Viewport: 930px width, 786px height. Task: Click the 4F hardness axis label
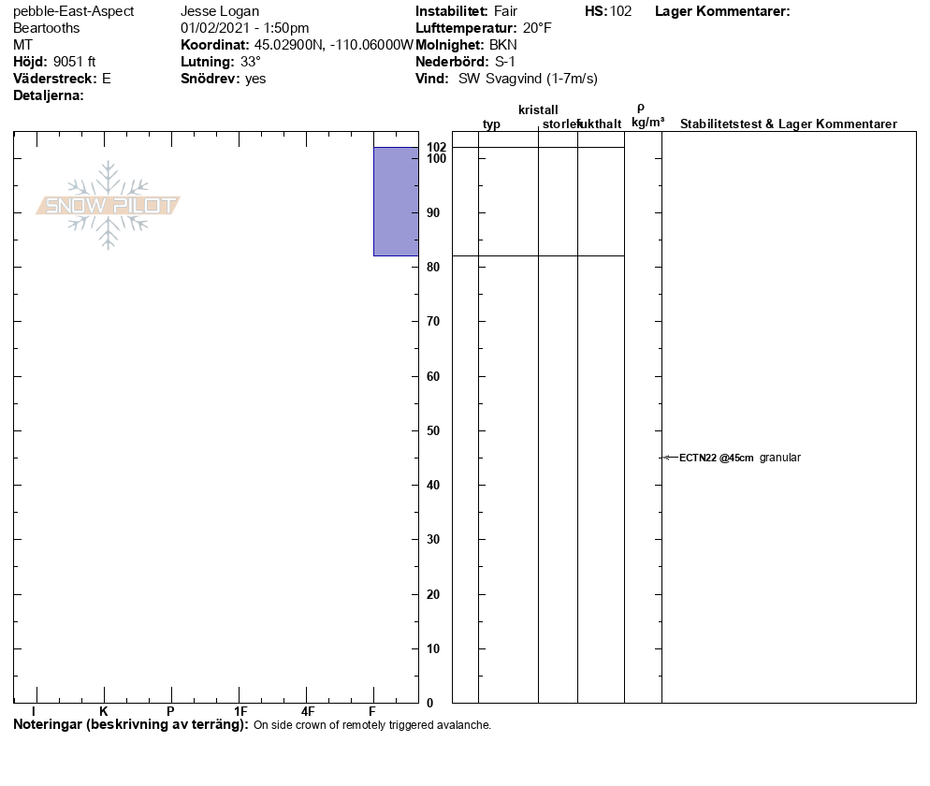307,712
